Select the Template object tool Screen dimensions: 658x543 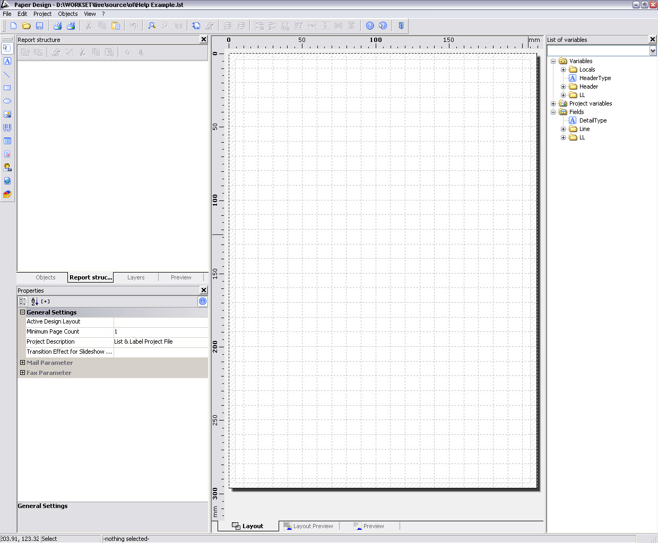(x=7, y=194)
